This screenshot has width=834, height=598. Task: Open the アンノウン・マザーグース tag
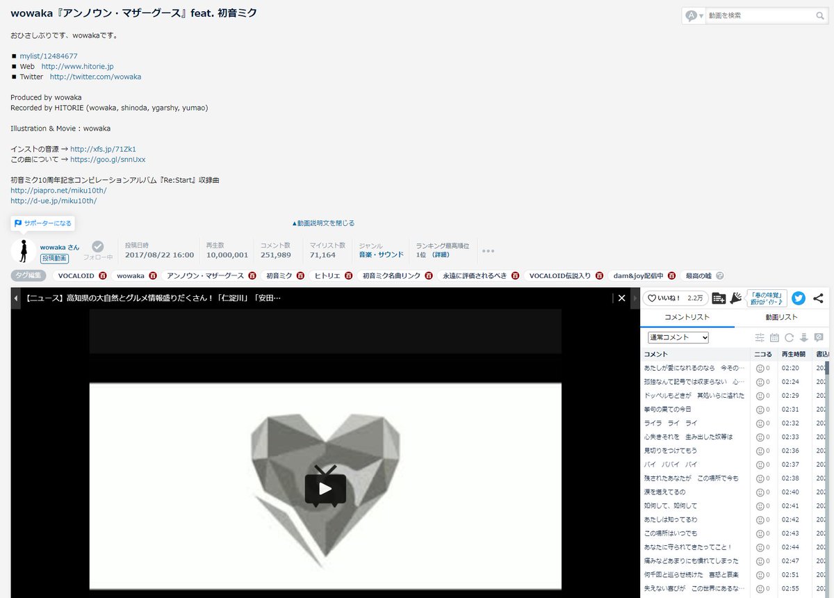coord(206,275)
